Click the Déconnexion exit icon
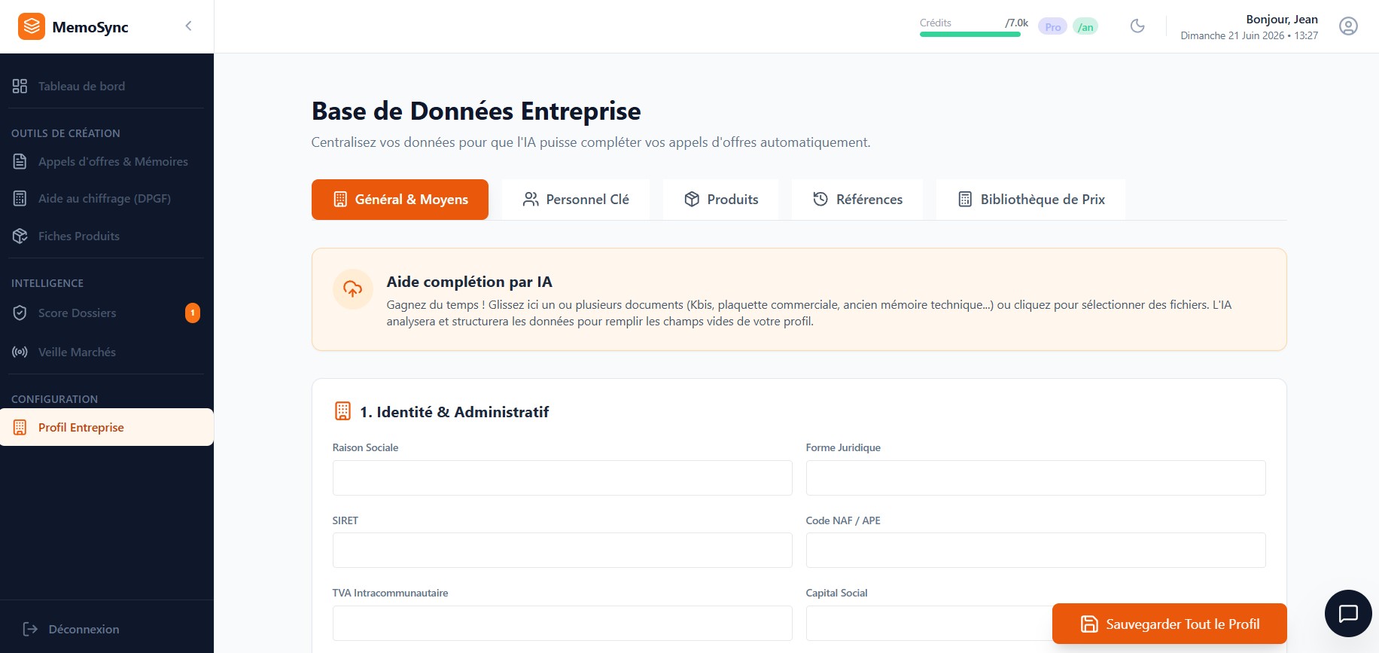The image size is (1379, 653). click(30, 629)
